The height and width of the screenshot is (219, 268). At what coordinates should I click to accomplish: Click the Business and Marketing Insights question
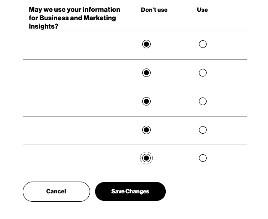coord(74,18)
